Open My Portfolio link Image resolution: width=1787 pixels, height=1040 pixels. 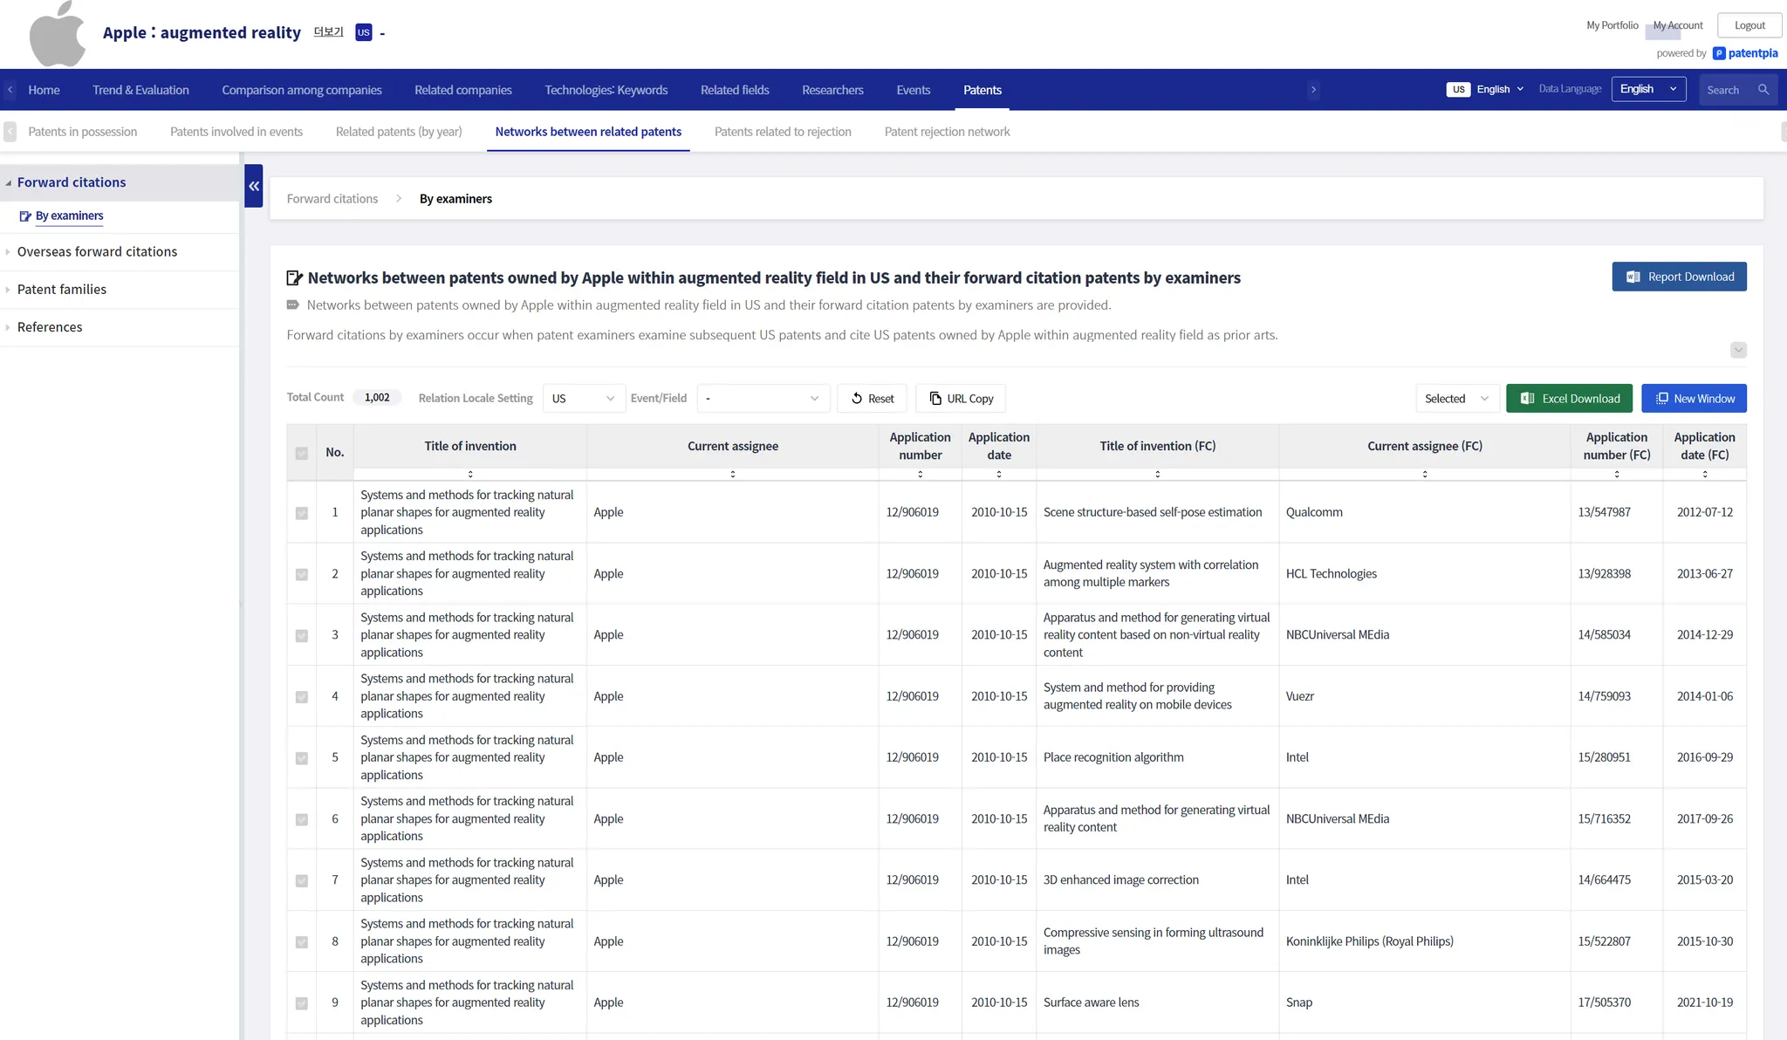pos(1612,25)
